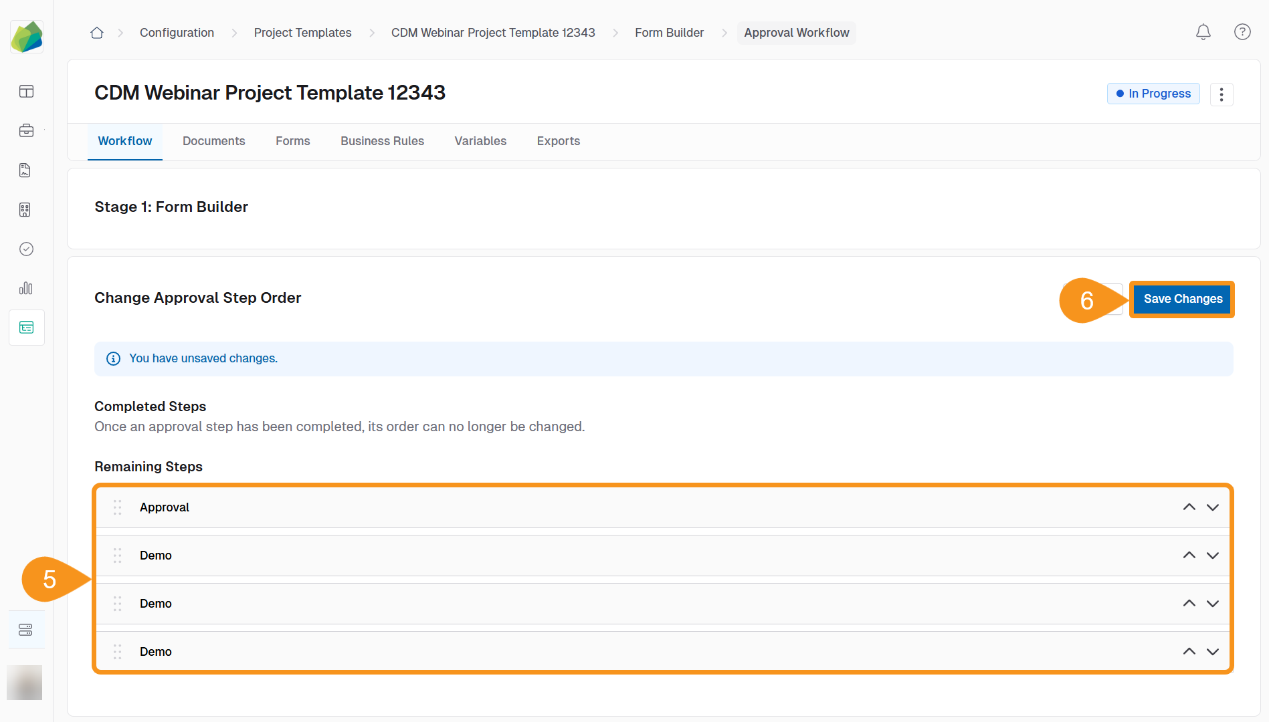Move the Approval step down

pos(1212,507)
